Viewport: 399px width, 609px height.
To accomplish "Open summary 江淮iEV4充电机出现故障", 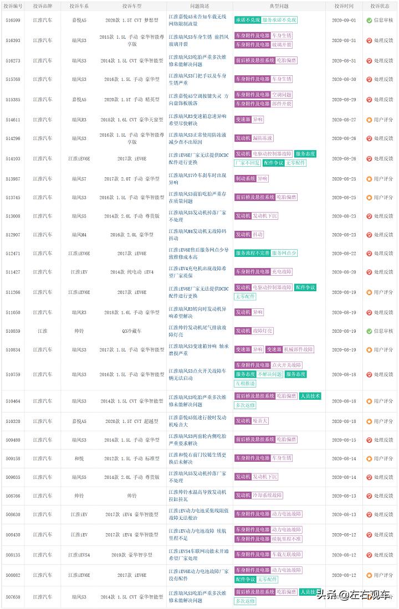I will 197,272.
